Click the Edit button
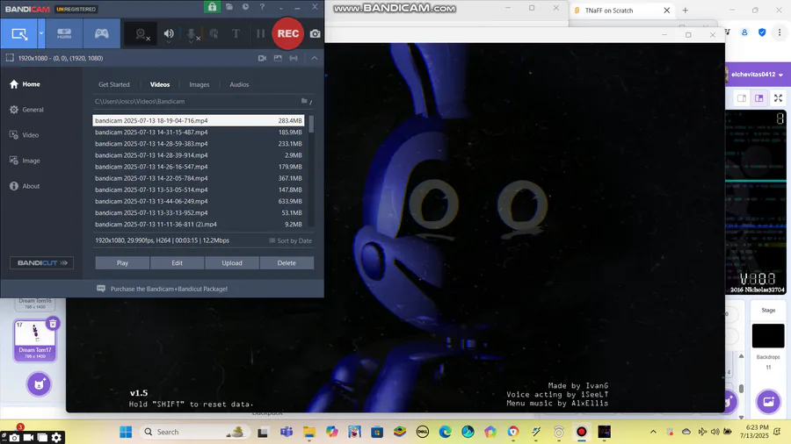Image resolution: width=791 pixels, height=444 pixels. click(x=177, y=262)
